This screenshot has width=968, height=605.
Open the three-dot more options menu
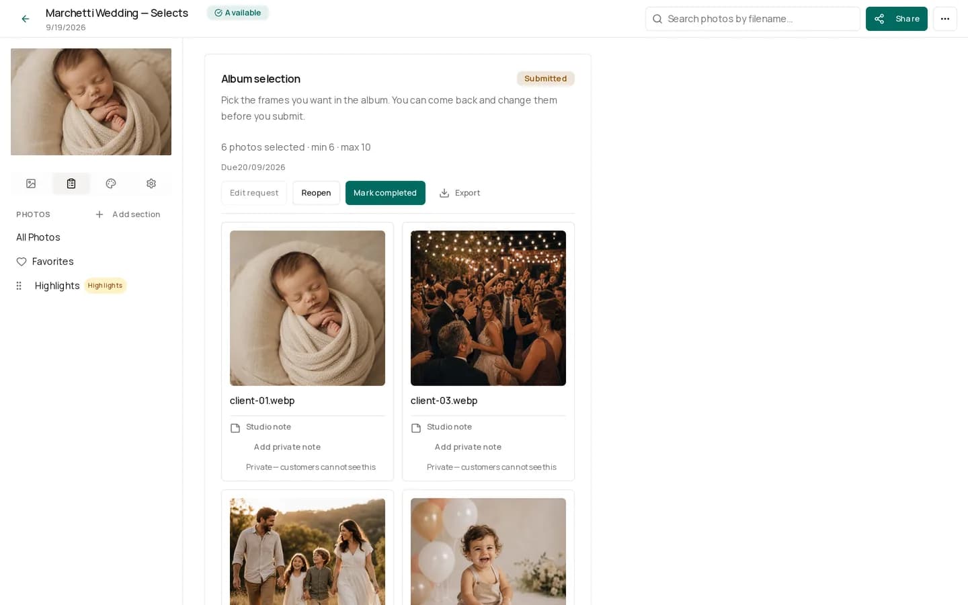point(945,19)
